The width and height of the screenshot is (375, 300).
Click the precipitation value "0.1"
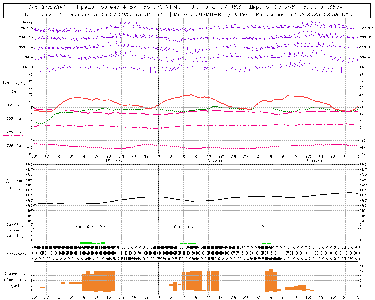[177, 227]
